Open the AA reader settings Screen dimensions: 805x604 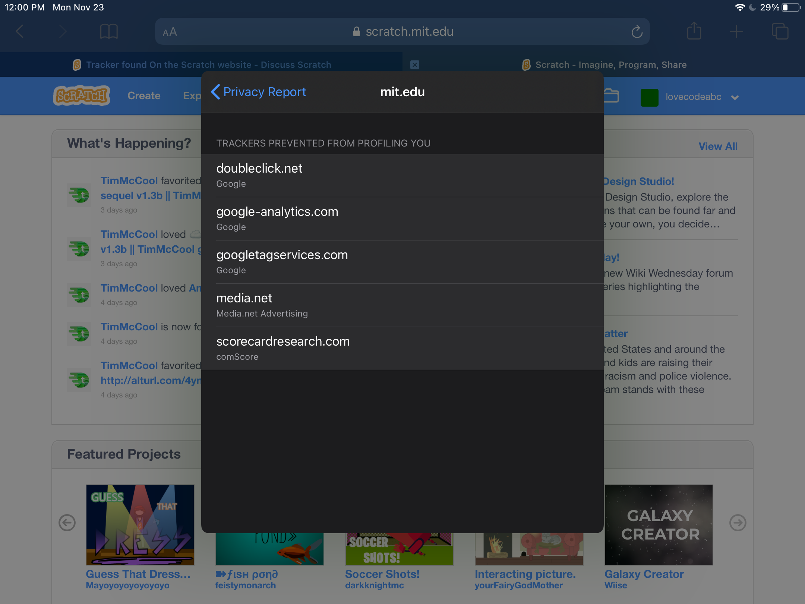pyautogui.click(x=170, y=32)
